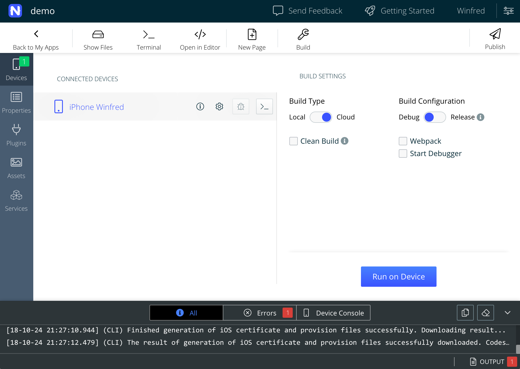This screenshot has width=520, height=369.
Task: Open iPhone Winfred device settings gear
Action: 219,106
